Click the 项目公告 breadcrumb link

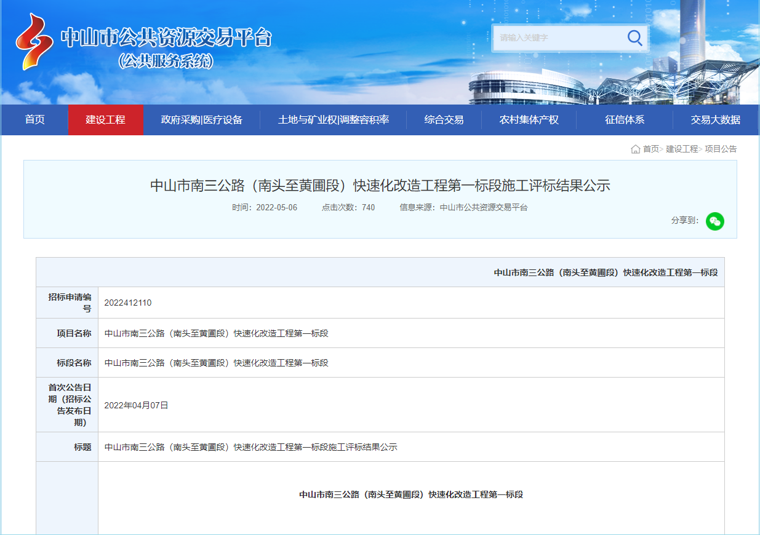[x=721, y=149]
